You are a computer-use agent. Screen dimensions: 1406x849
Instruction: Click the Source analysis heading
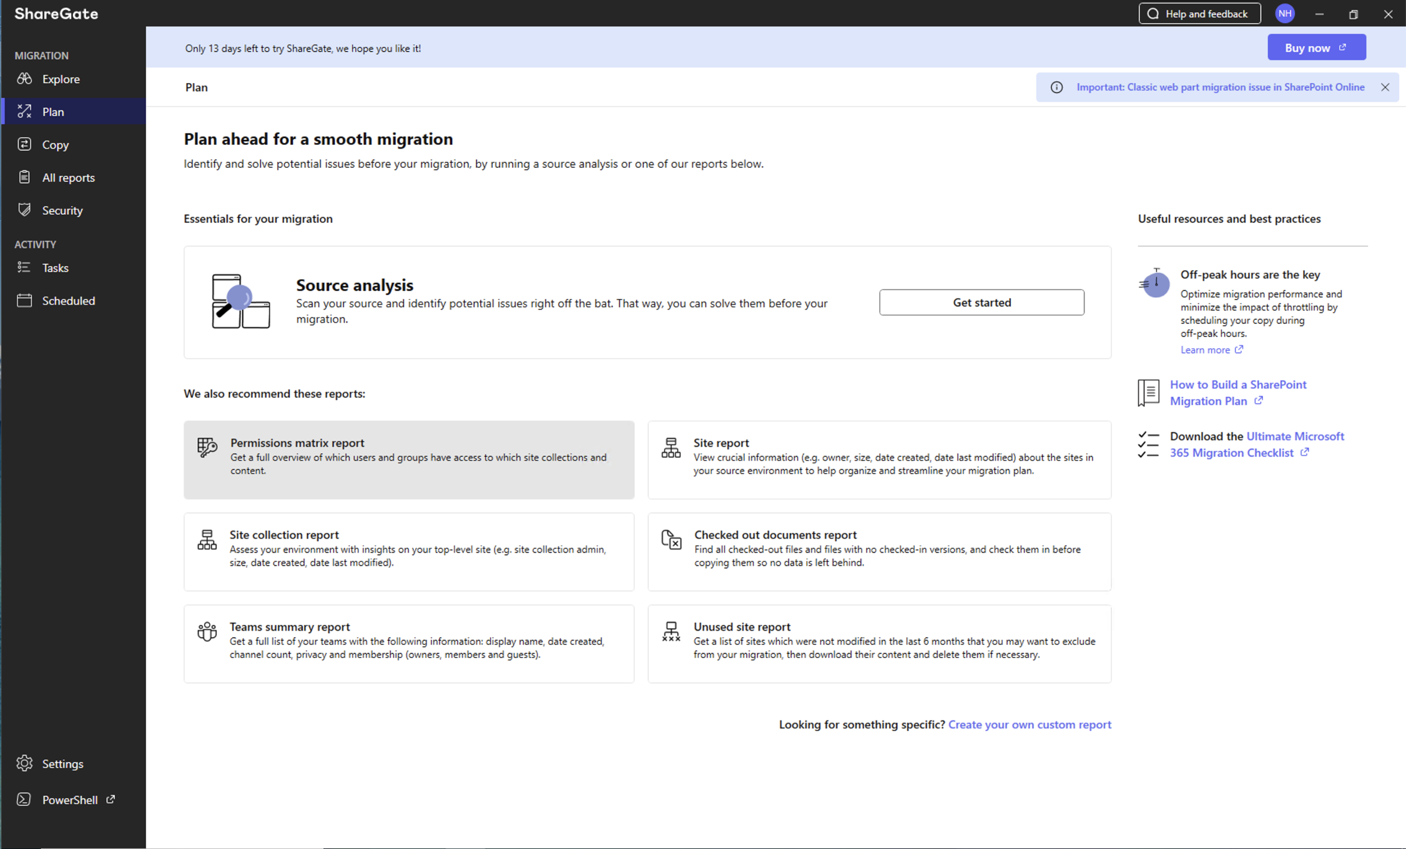coord(355,285)
